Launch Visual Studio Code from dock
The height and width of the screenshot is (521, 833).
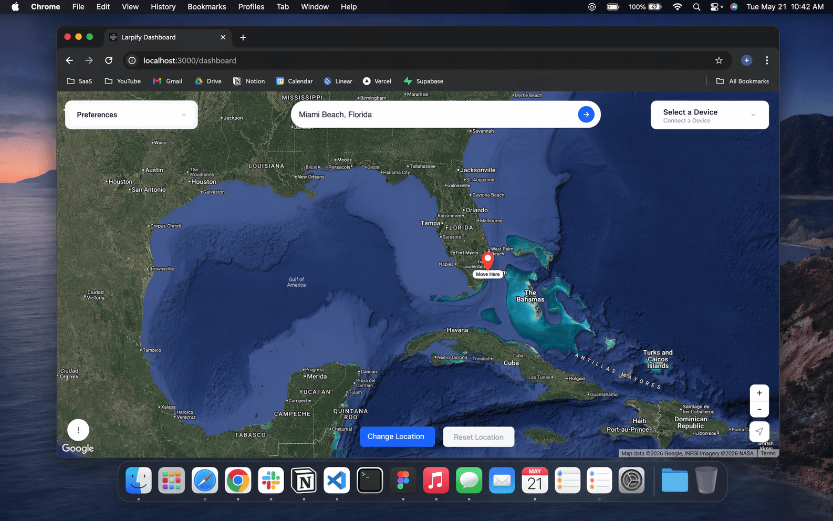(337, 480)
